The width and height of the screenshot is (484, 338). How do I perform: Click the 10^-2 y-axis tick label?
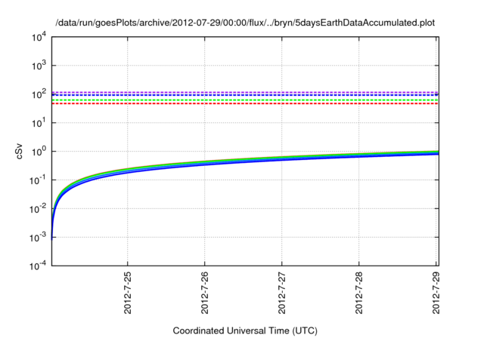[38, 209]
